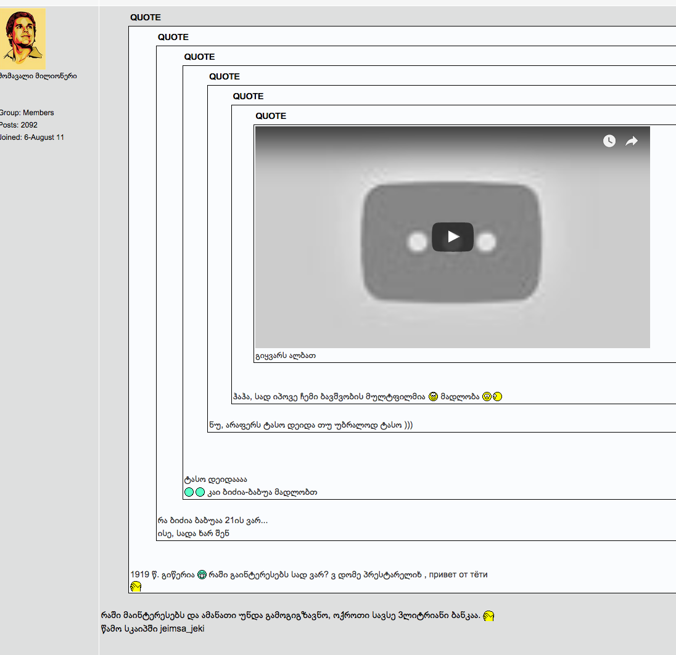Click the quoted line 'ისე, სადა ხარ შენ'

click(193, 533)
